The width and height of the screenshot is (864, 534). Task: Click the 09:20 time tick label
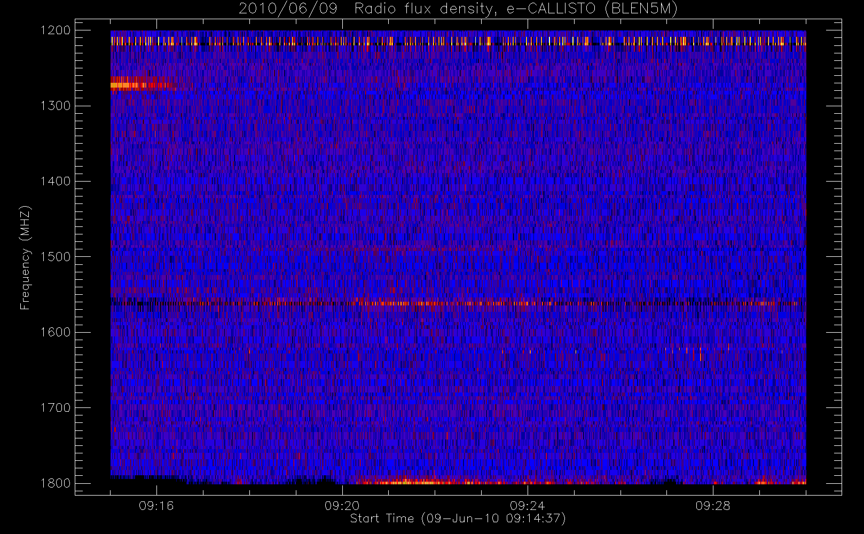click(342, 506)
